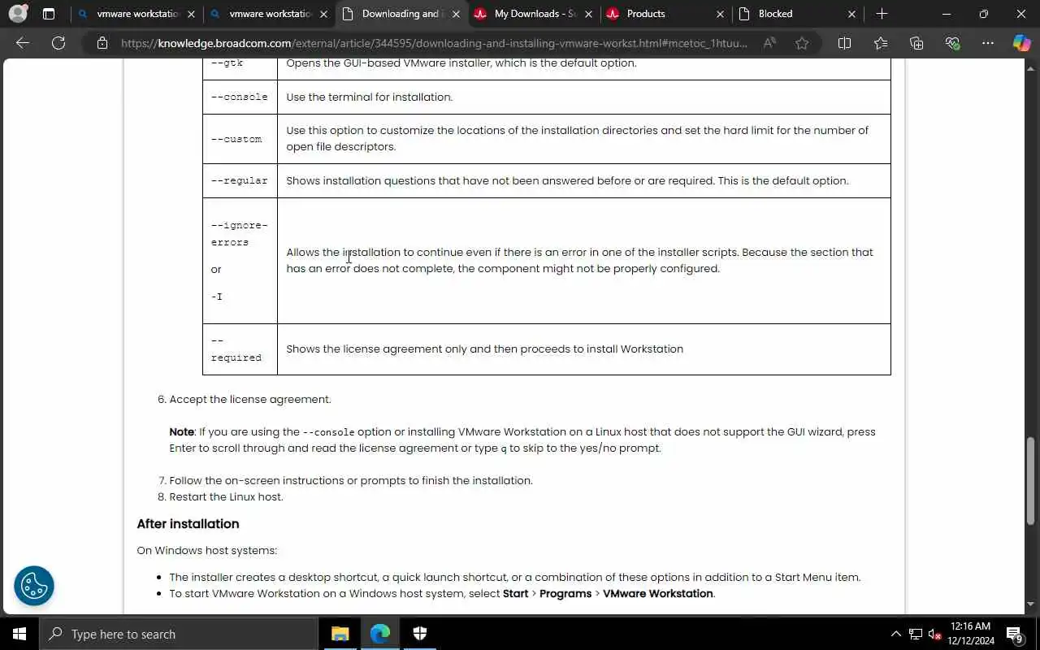Close the second vmware workstation tab
This screenshot has width=1040, height=650.
click(x=323, y=14)
